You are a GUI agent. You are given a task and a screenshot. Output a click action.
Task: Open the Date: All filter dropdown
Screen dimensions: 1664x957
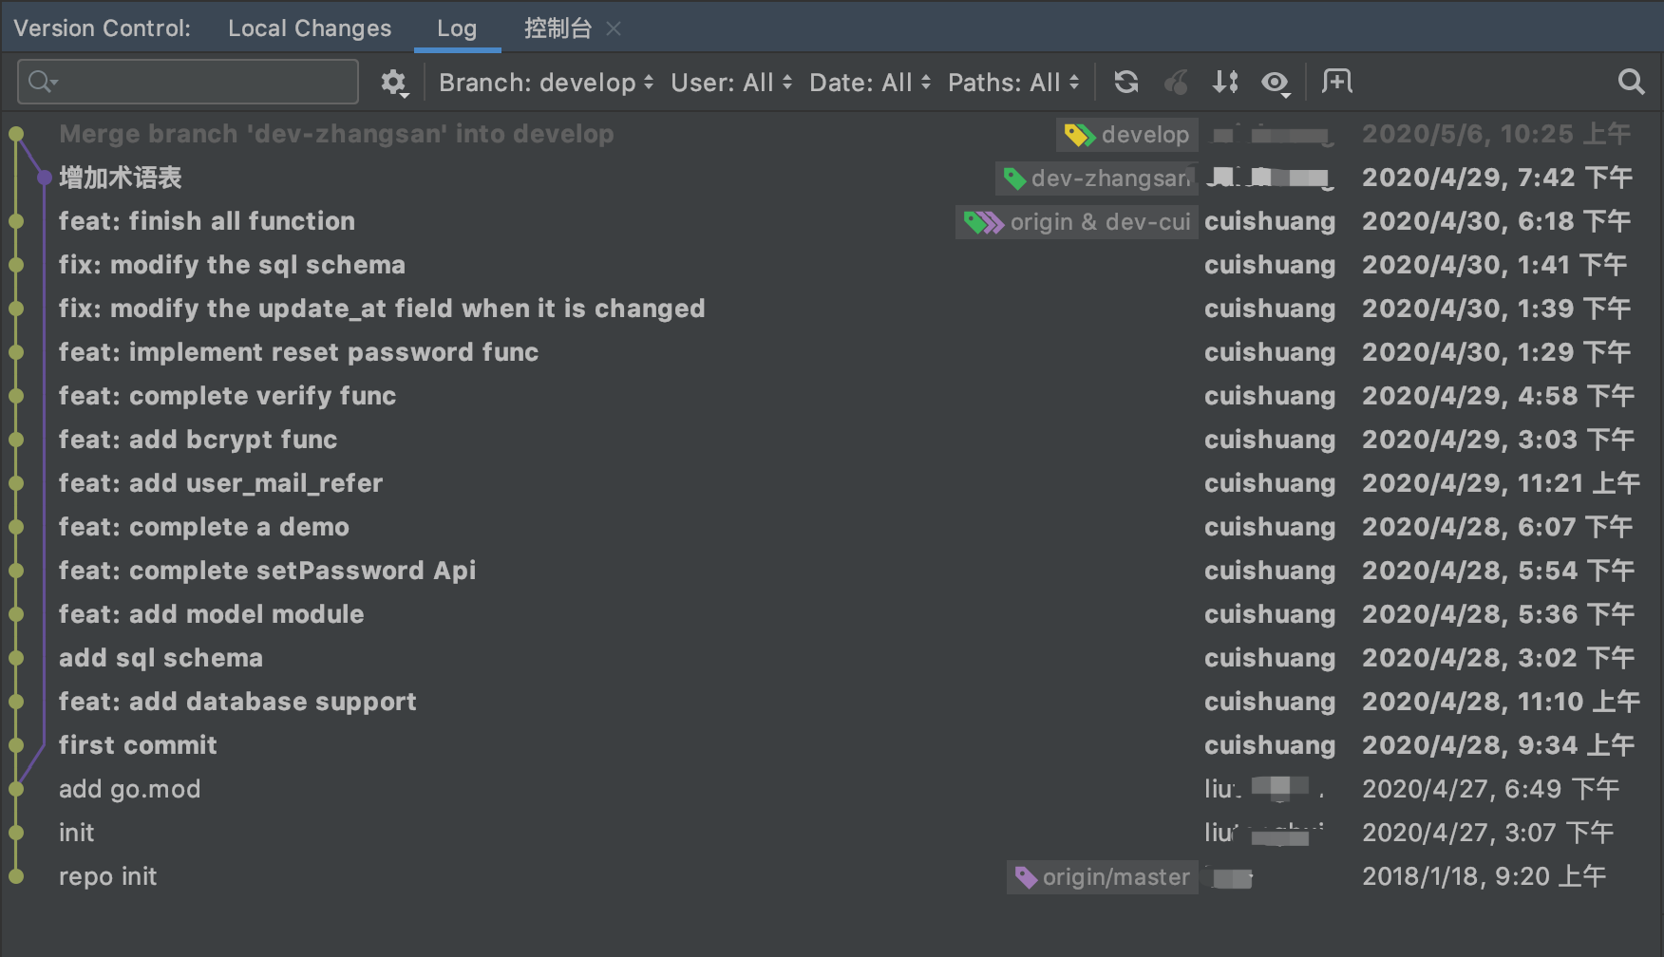(x=869, y=84)
